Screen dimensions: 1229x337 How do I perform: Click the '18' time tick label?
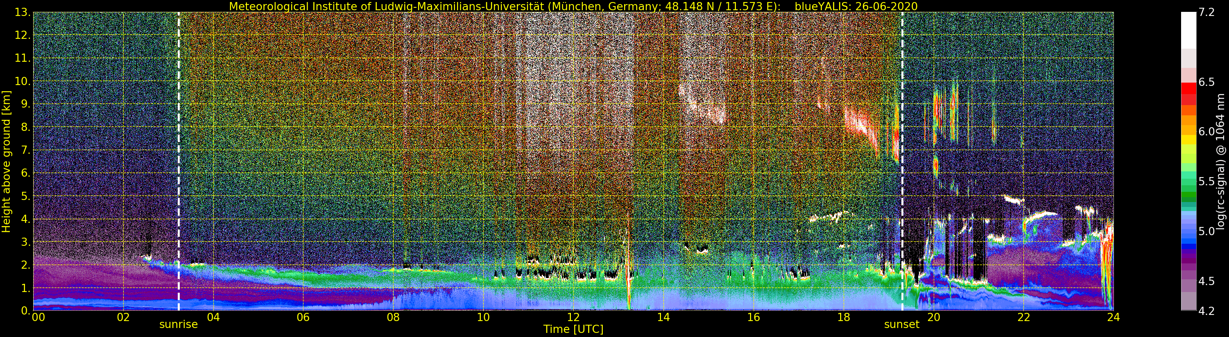pos(844,317)
